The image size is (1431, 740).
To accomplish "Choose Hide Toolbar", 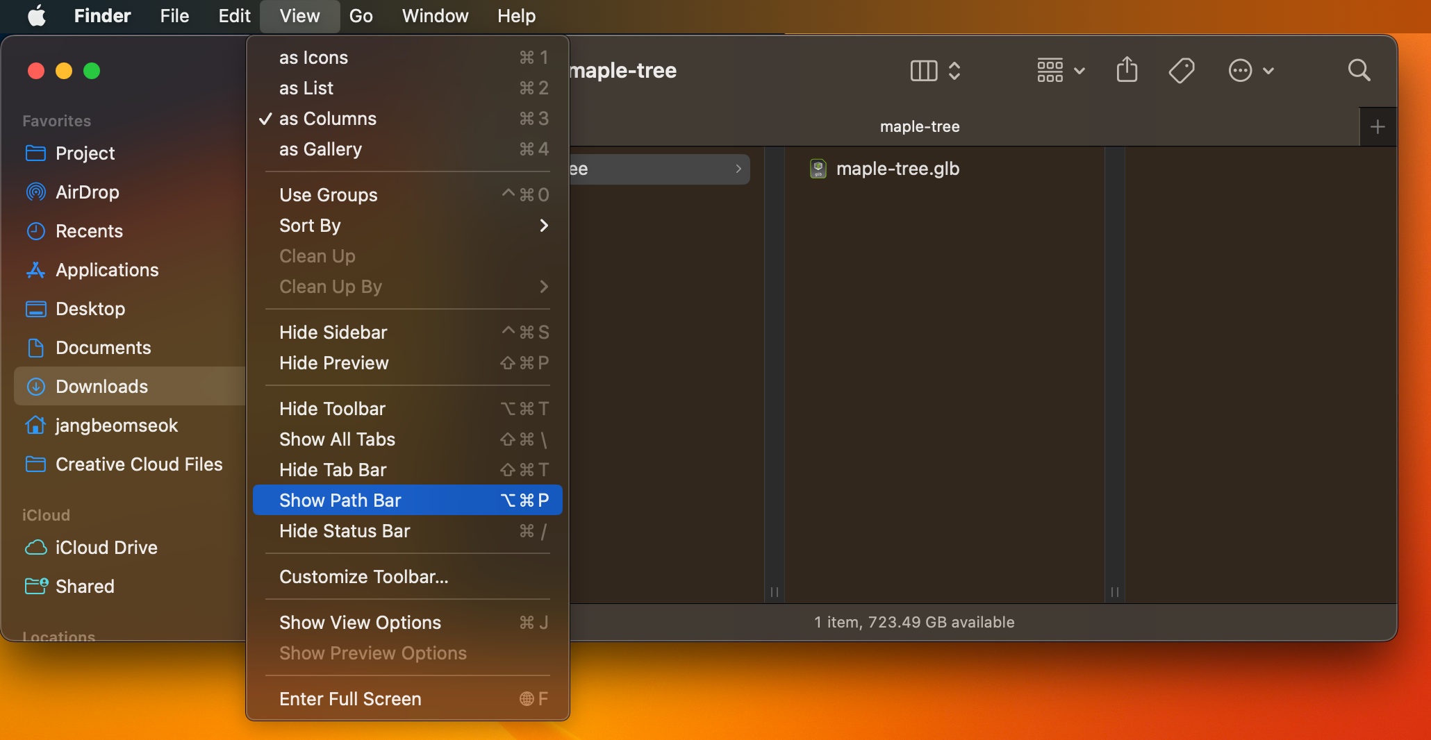I will point(408,409).
